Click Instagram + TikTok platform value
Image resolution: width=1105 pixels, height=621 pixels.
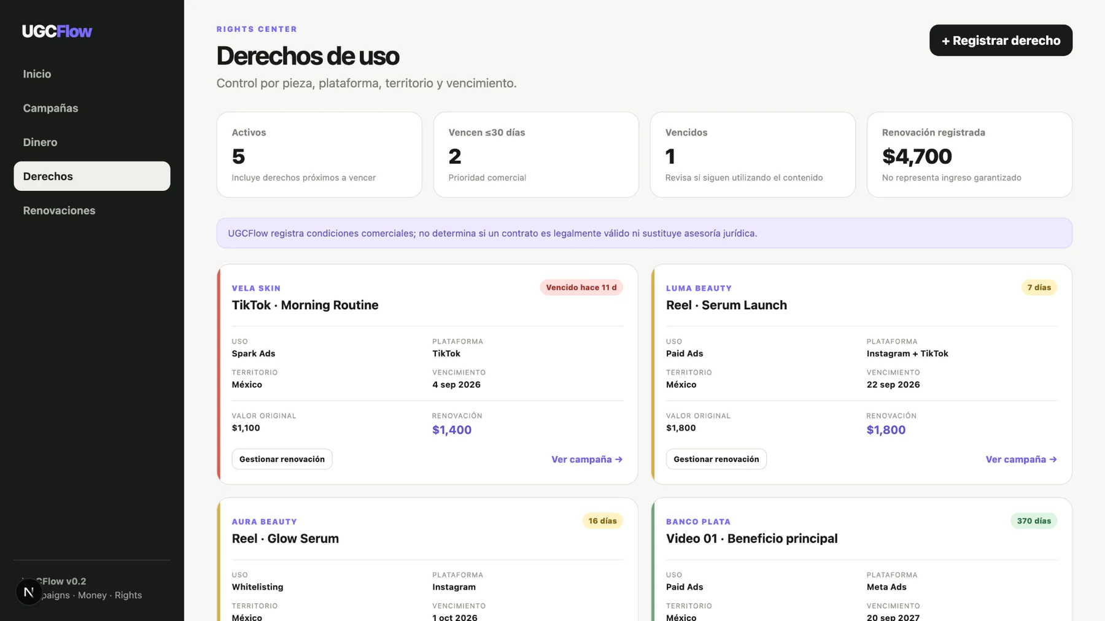point(907,353)
